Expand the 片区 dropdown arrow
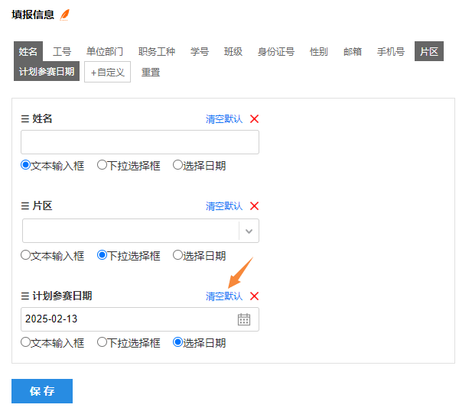The height and width of the screenshot is (411, 459). coord(249,231)
